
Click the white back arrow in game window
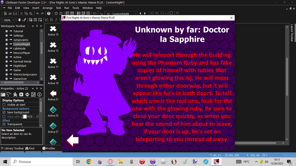(73, 140)
